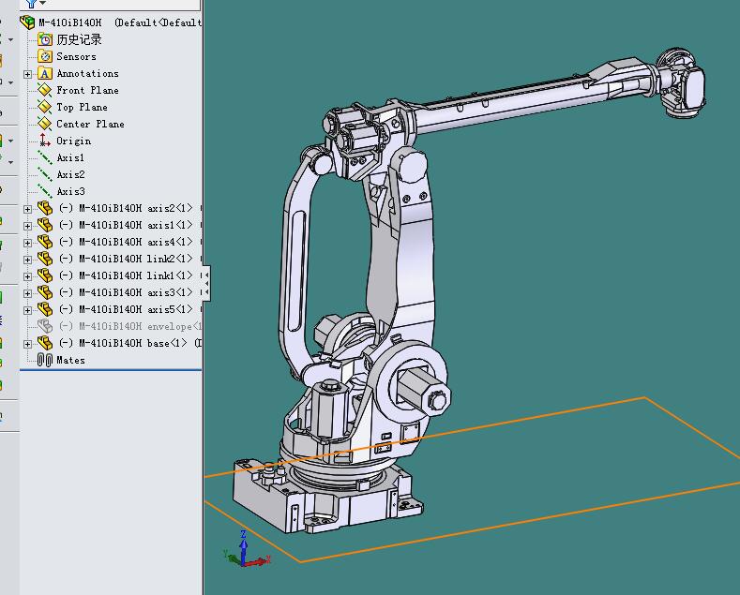Screen dimensions: 740x595
Task: Expand the M-410iB140H axis2 component
Action: coord(28,209)
